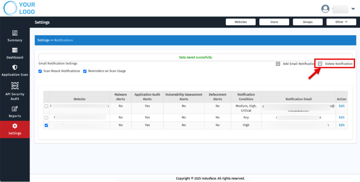
Task: Click the 'Any' condition cell
Action: coord(246,117)
